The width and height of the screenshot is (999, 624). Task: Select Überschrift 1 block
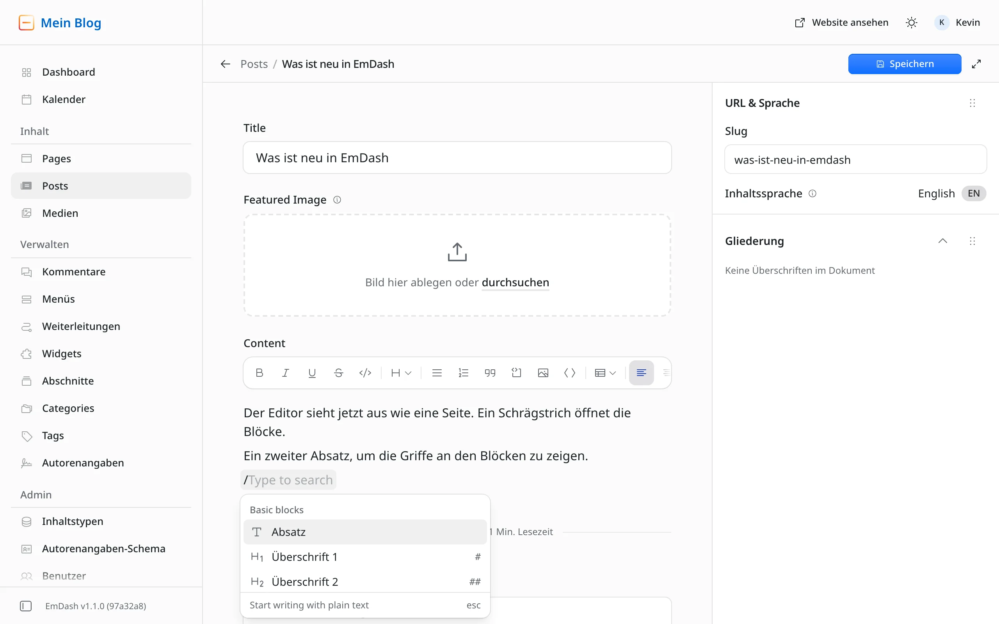[365, 557]
